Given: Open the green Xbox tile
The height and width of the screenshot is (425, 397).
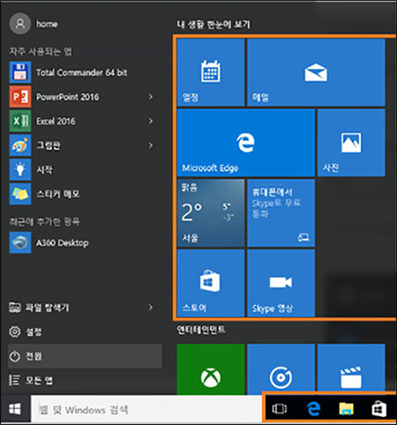Looking at the screenshot, I should 211,369.
